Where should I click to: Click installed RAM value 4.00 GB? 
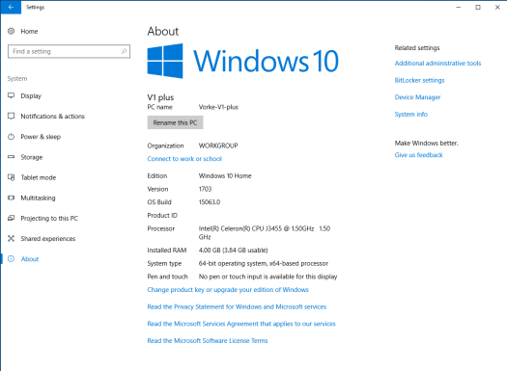point(233,250)
